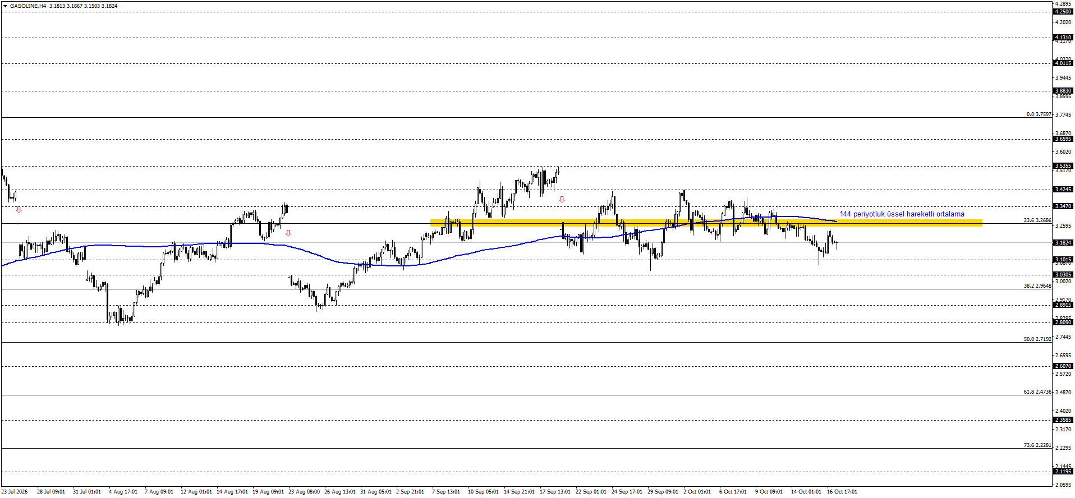The image size is (1075, 498).
Task: Click the Fibonacci "61.8 2.4736" level label
Action: 1037,392
